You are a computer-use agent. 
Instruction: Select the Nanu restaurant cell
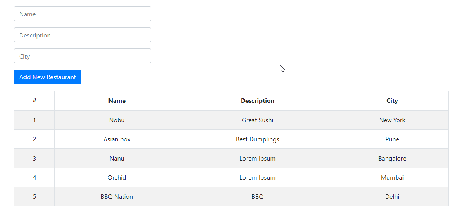coord(117,158)
